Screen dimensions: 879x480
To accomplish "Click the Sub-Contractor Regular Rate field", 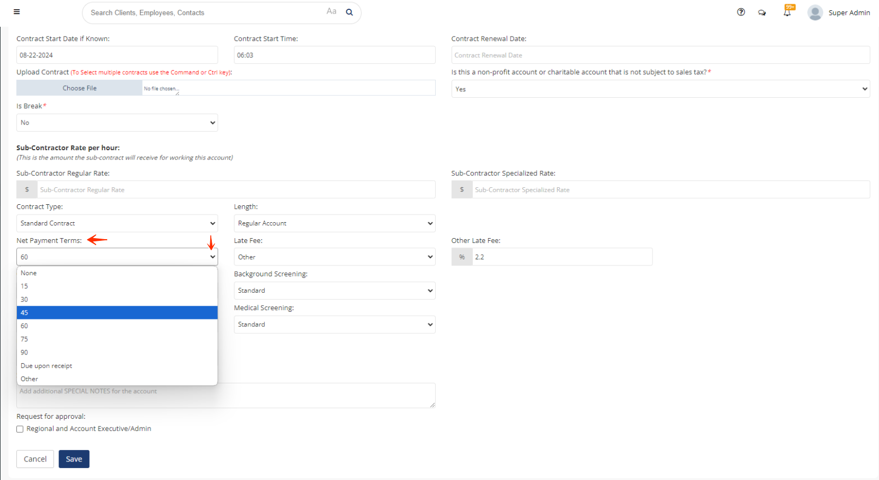I will click(236, 190).
